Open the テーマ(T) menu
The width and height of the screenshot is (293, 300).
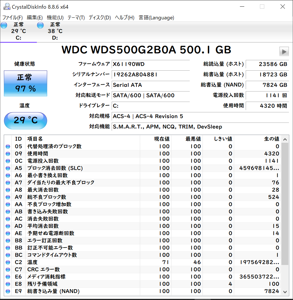pos(76,18)
